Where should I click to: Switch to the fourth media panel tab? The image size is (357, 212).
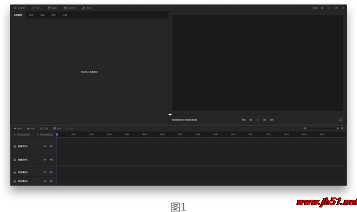[53, 15]
